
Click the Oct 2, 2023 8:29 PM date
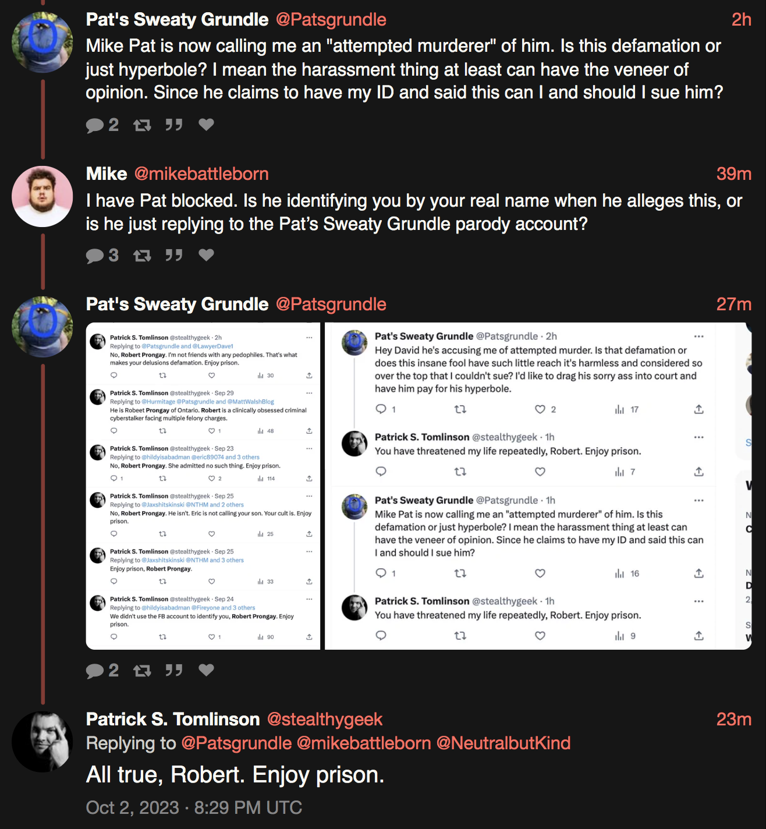click(194, 808)
